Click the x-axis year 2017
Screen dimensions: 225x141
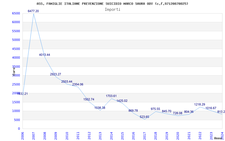pyautogui.click(x=145, y=136)
